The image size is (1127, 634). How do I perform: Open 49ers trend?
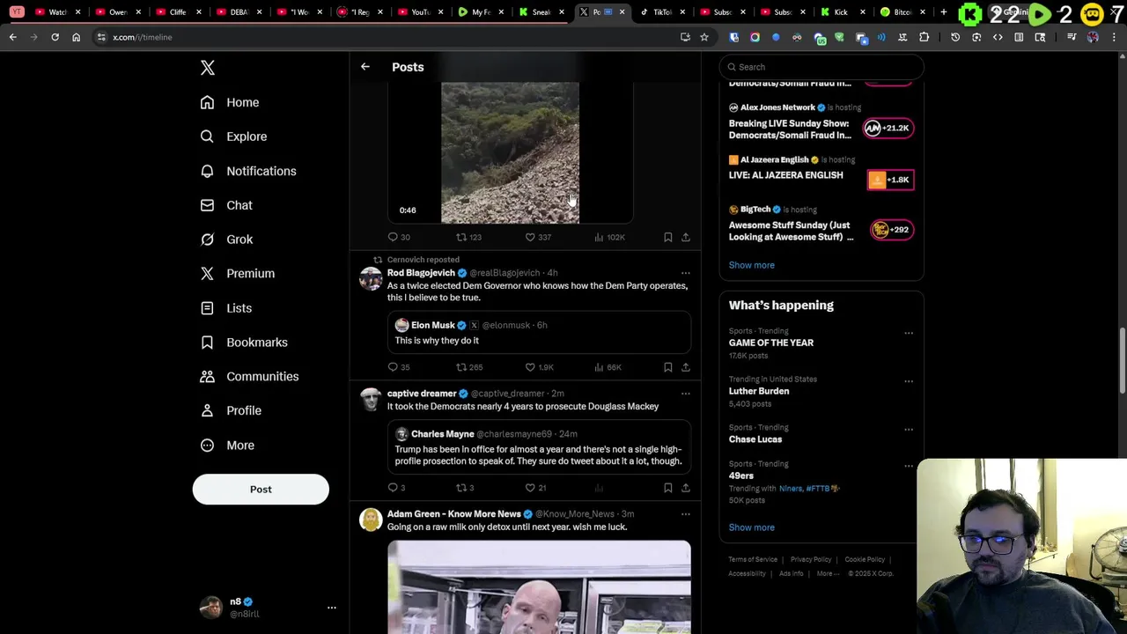click(x=741, y=475)
